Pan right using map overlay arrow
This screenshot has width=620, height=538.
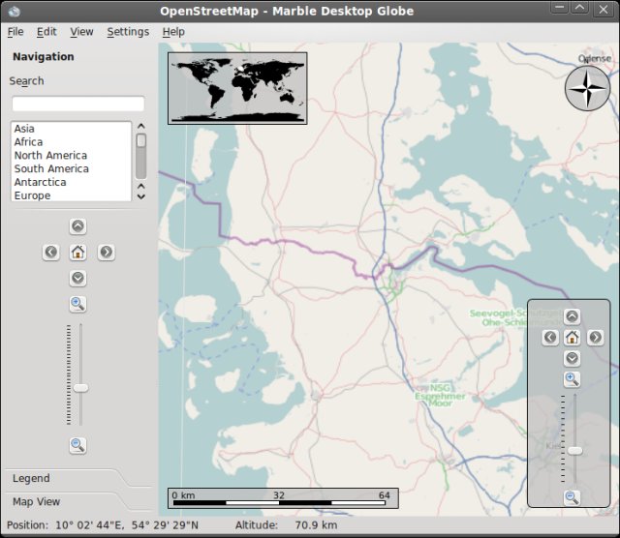tap(596, 338)
